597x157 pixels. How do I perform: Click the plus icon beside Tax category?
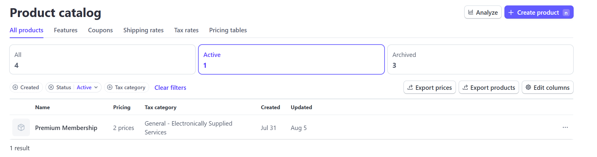click(110, 87)
